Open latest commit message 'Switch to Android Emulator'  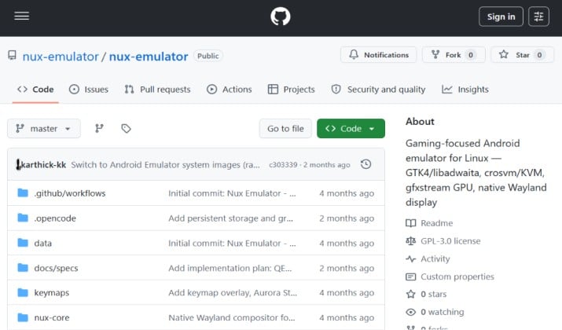(x=165, y=165)
